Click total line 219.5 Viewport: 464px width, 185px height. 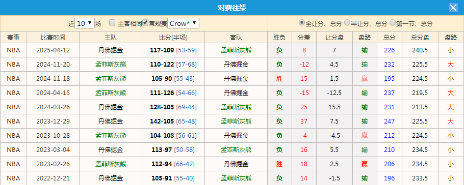(x=420, y=92)
